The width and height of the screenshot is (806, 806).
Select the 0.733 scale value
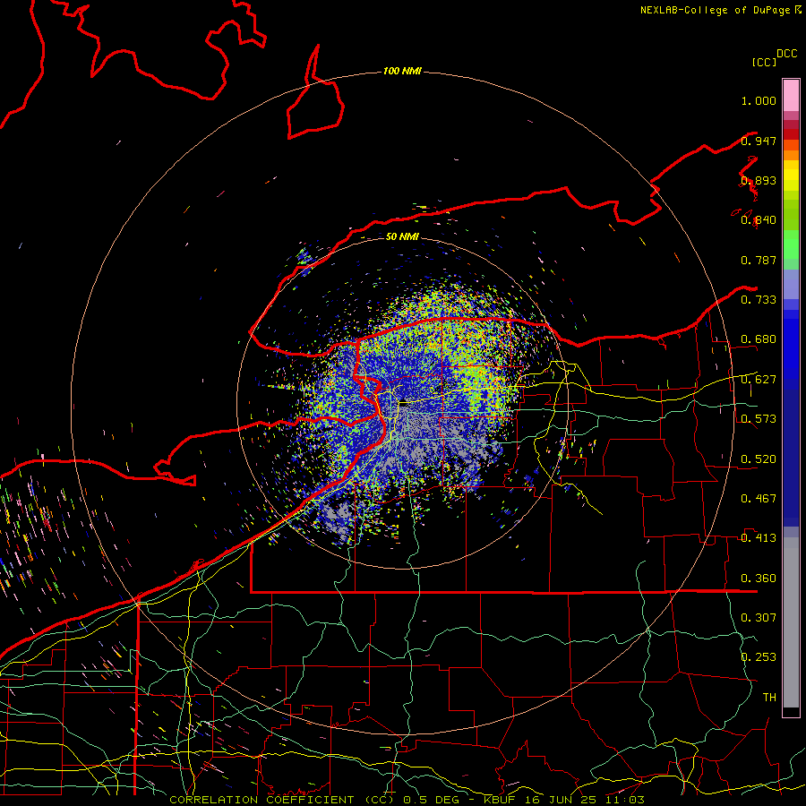(x=759, y=299)
